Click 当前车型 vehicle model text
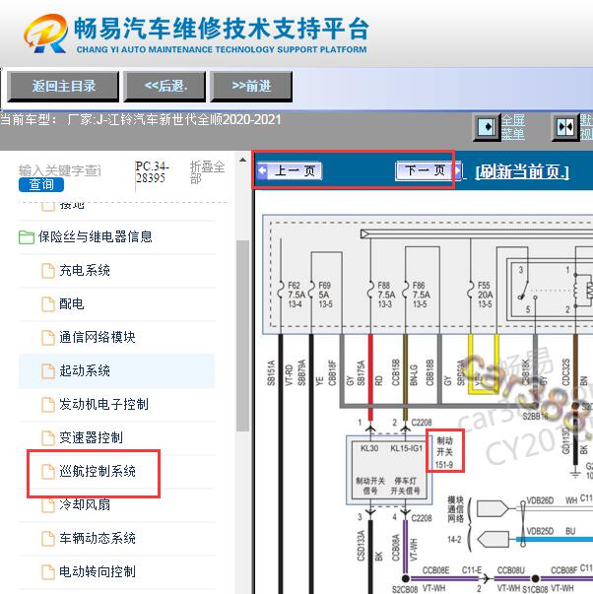This screenshot has height=594, width=593. click(x=141, y=120)
